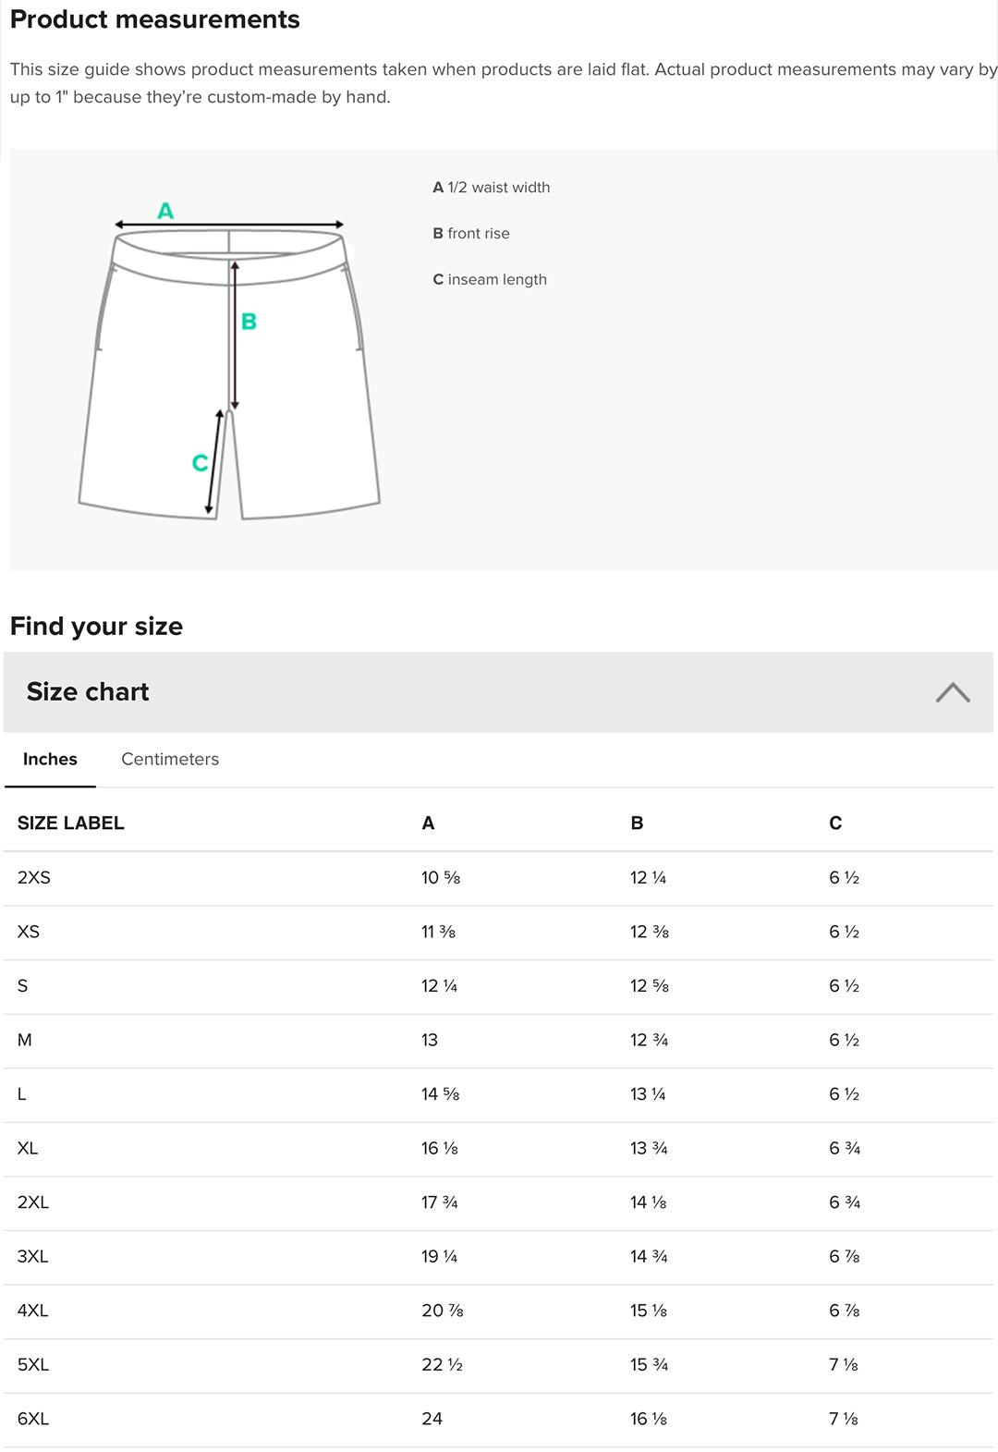Click the SIZE LABEL column header
The width and height of the screenshot is (998, 1452).
(x=70, y=823)
